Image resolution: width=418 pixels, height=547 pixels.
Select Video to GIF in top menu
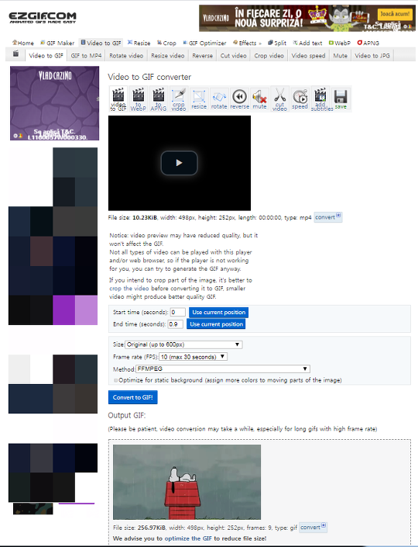point(101,43)
